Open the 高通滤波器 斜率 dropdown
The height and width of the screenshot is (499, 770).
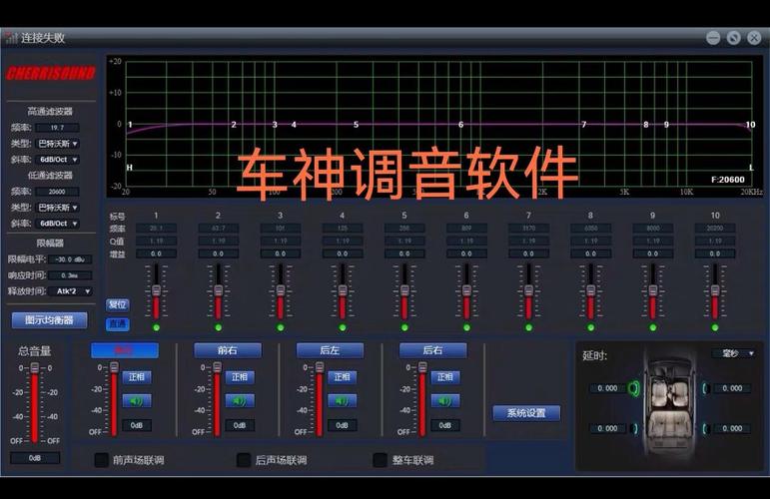point(58,160)
